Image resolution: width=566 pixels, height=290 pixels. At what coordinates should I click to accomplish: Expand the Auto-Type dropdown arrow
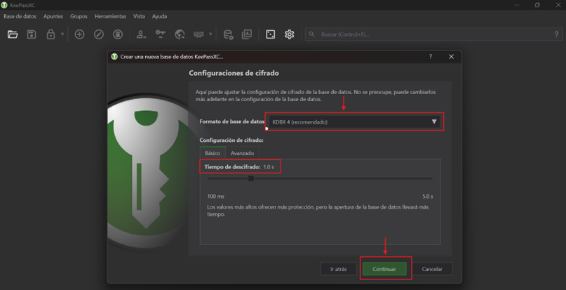coord(210,34)
